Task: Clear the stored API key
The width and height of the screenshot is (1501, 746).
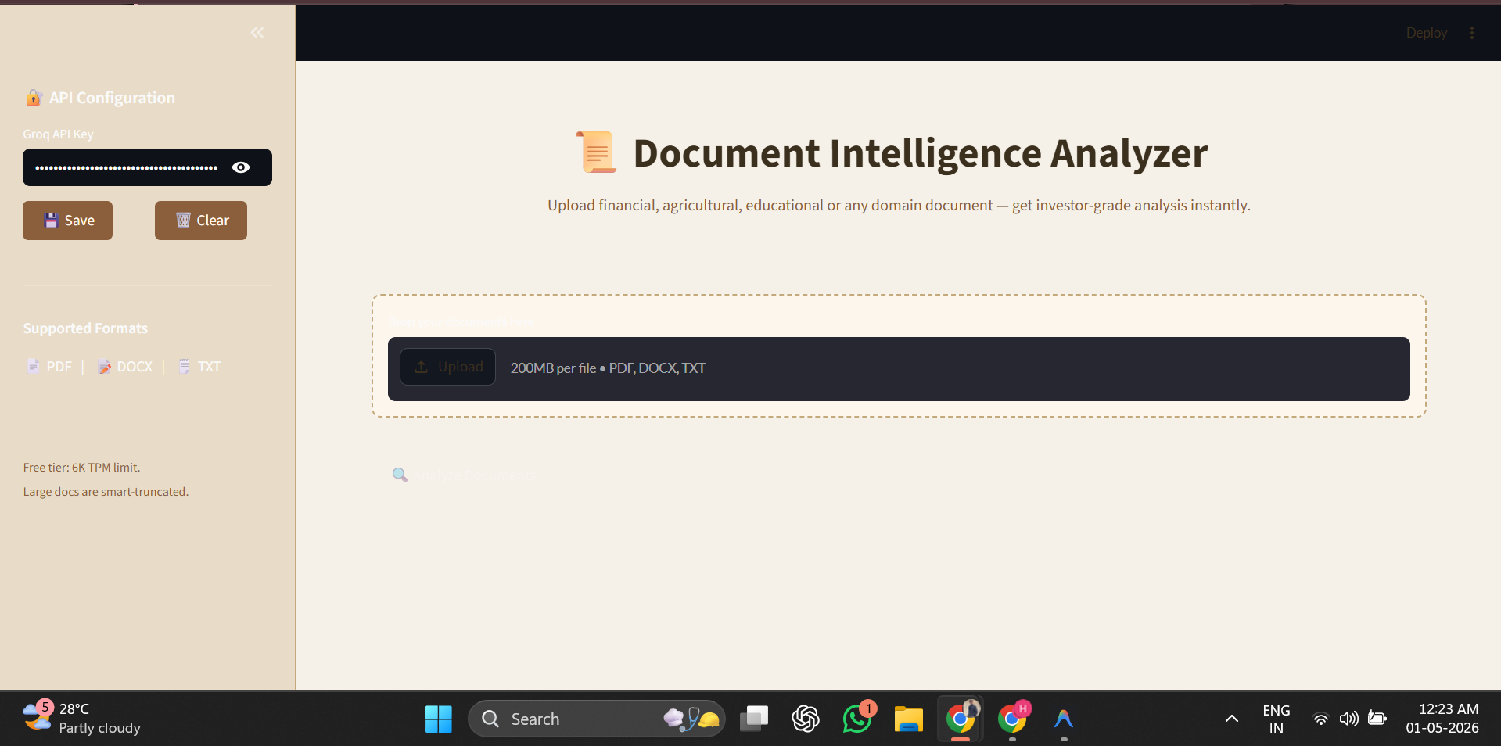Action: coord(201,221)
